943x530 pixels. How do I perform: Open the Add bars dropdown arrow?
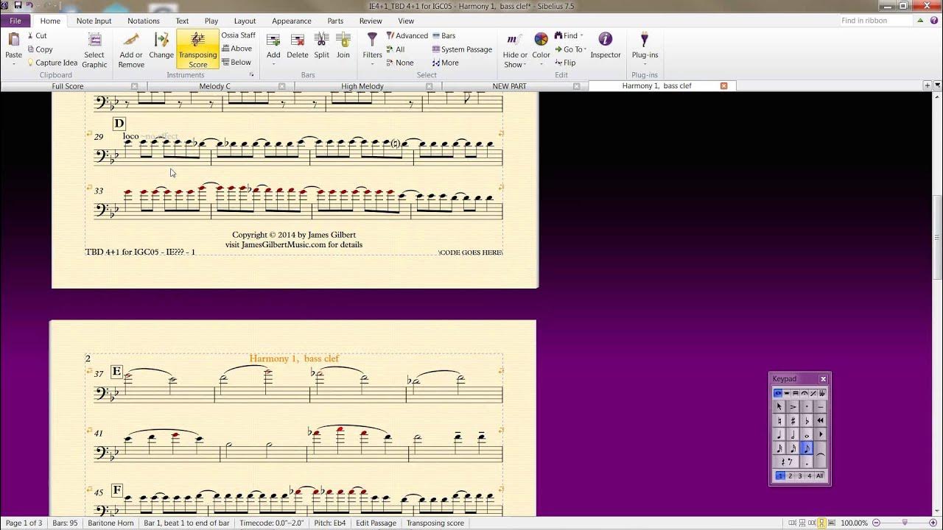click(x=273, y=64)
